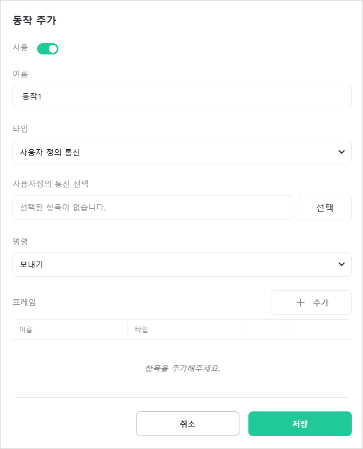Screen dimensions: 363x449
Task: Click the 이름 column header in frame table
Action: pyautogui.click(x=26, y=329)
